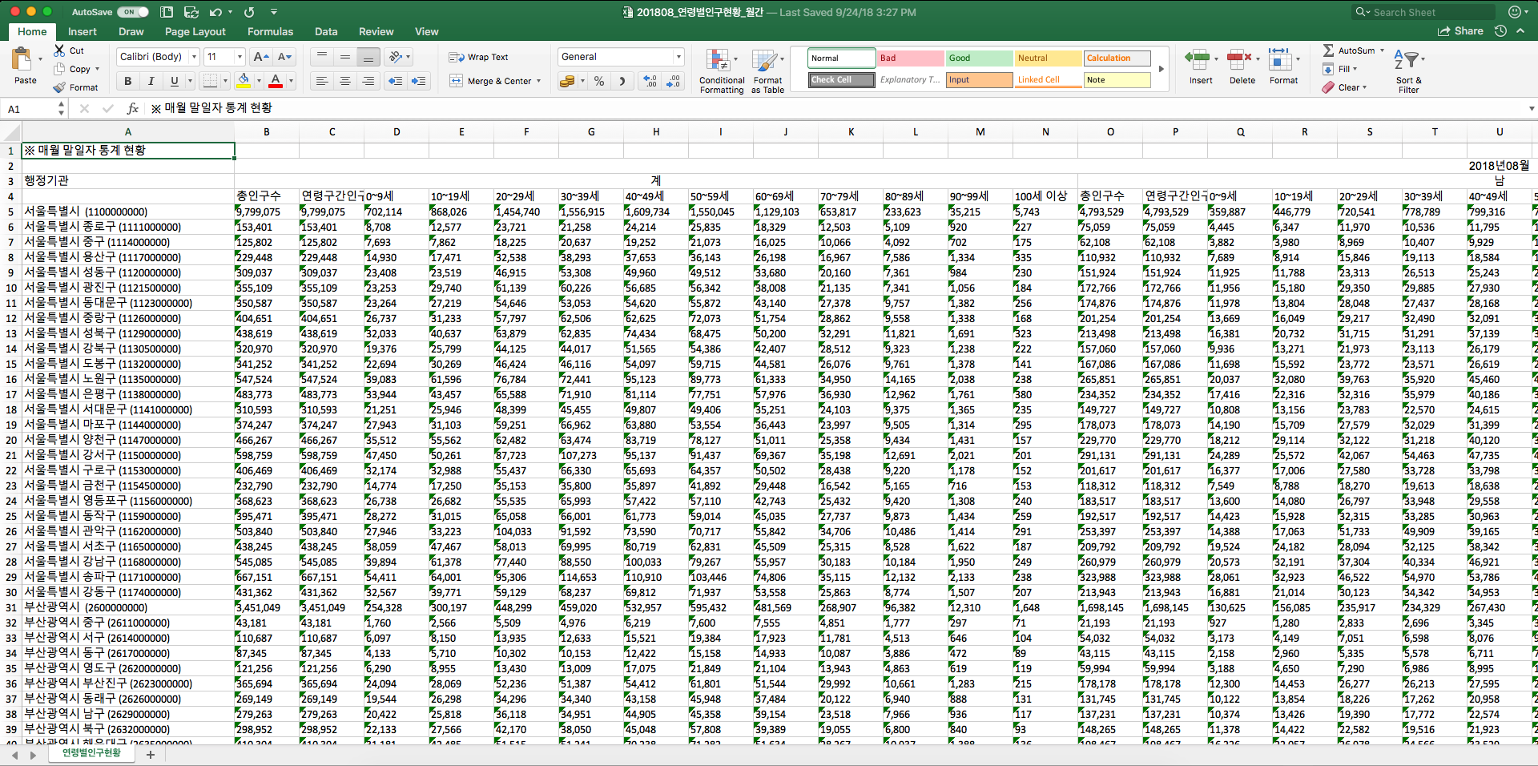The width and height of the screenshot is (1538, 766).
Task: Apply the Check Cell style
Action: point(841,80)
